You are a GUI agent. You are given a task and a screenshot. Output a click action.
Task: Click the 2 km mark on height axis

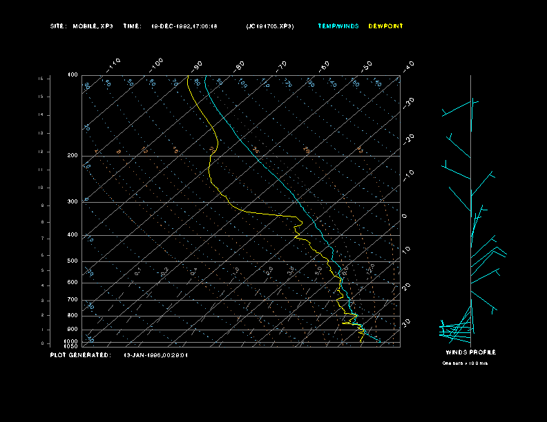43,314
